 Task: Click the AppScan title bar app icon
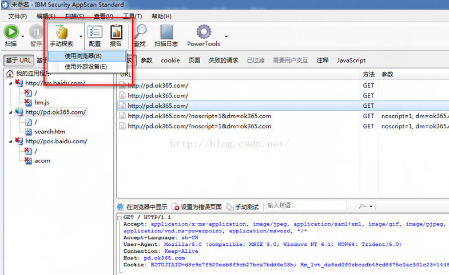[x=5, y=5]
